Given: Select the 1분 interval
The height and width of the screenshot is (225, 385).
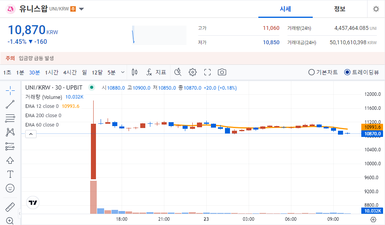Looking at the screenshot, I should [x=20, y=72].
